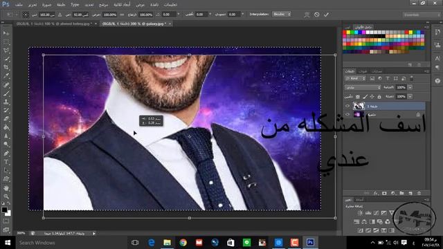The height and width of the screenshot is (249, 443).
Task: Add layer mask from Layers panel
Action: pyautogui.click(x=384, y=194)
